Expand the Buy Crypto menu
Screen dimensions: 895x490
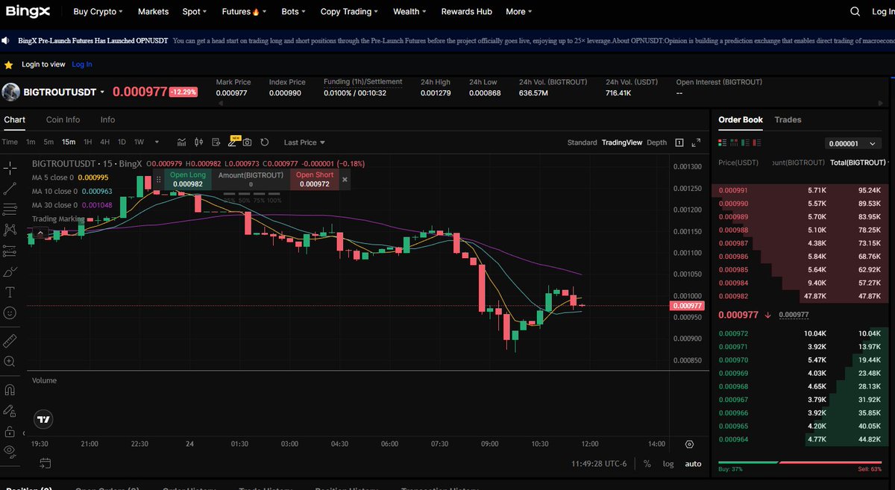[x=98, y=12]
